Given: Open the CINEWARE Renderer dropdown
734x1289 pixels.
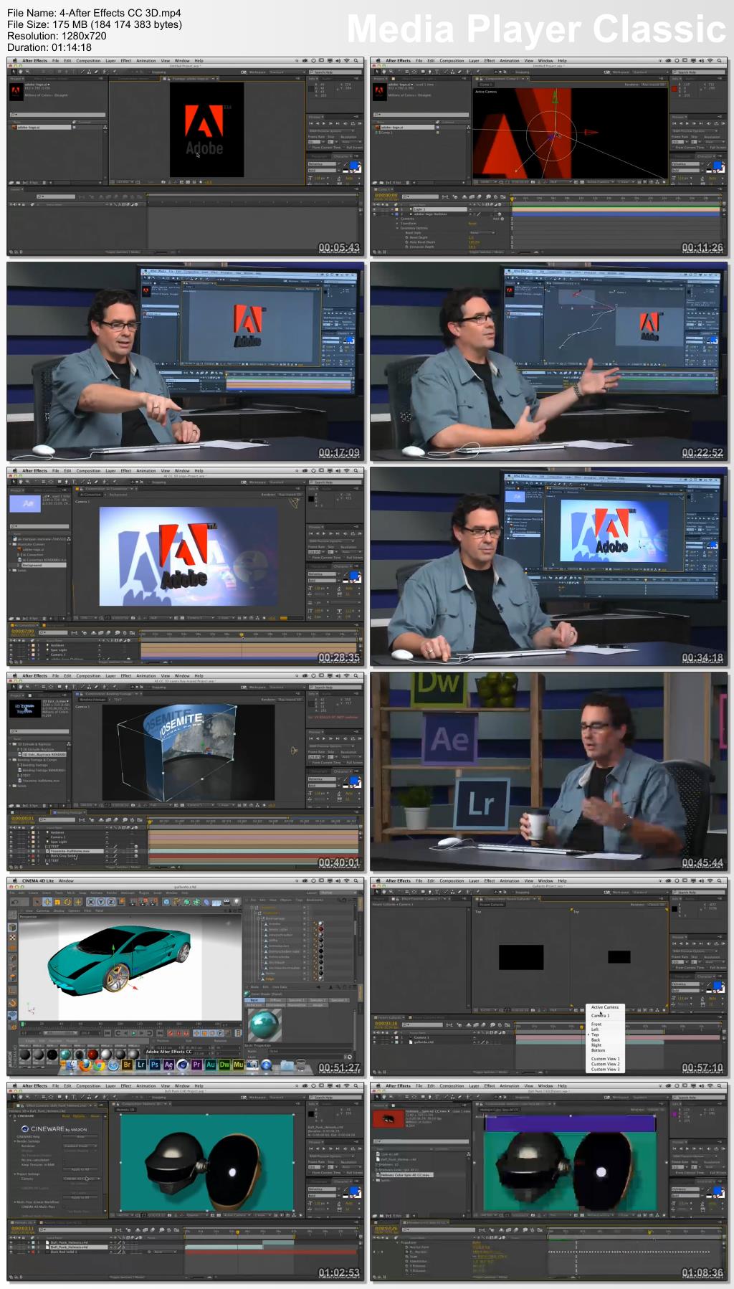Looking at the screenshot, I should coord(80,1146).
